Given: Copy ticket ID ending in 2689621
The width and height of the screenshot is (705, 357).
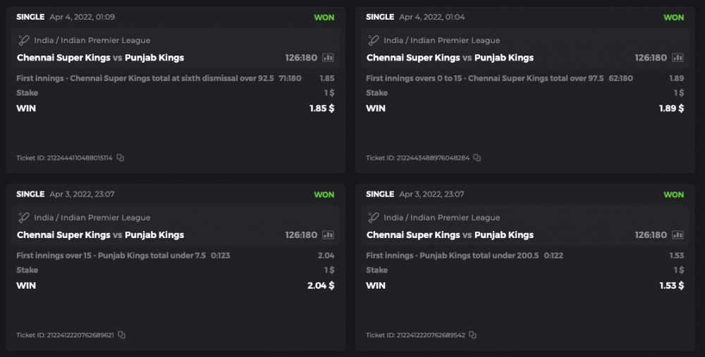Looking at the screenshot, I should (x=122, y=335).
